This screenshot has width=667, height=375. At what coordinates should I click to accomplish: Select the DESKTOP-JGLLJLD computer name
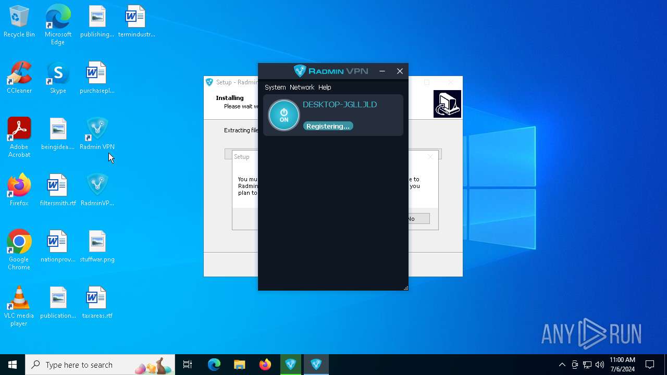pos(340,105)
